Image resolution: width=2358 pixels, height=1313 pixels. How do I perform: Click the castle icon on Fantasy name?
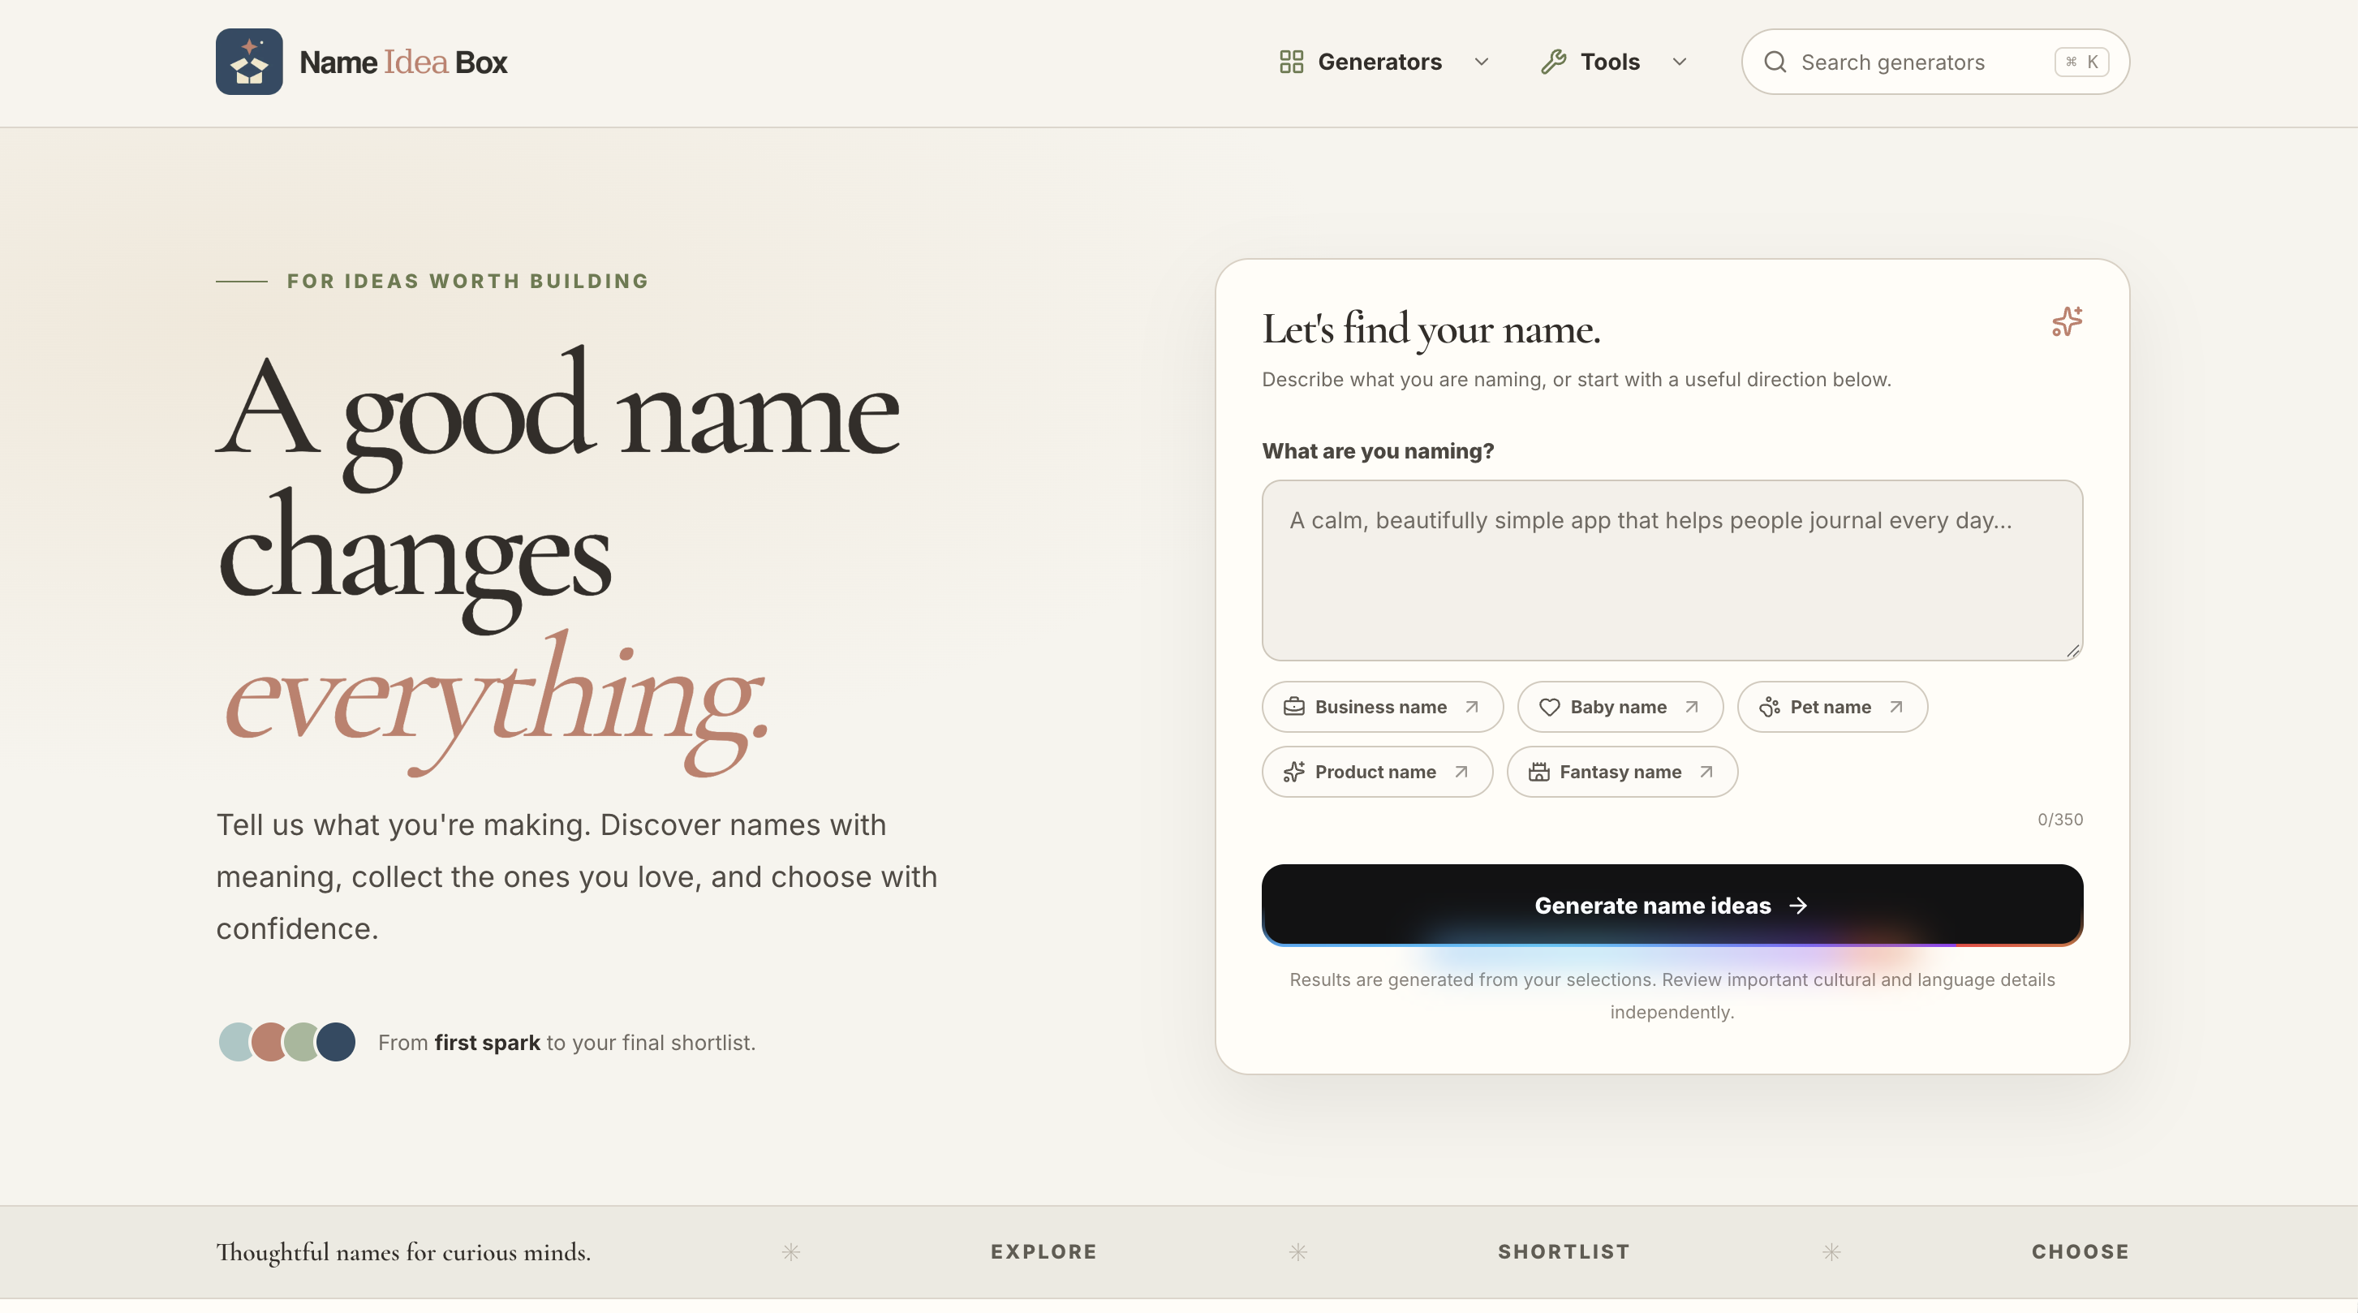pyautogui.click(x=1538, y=771)
